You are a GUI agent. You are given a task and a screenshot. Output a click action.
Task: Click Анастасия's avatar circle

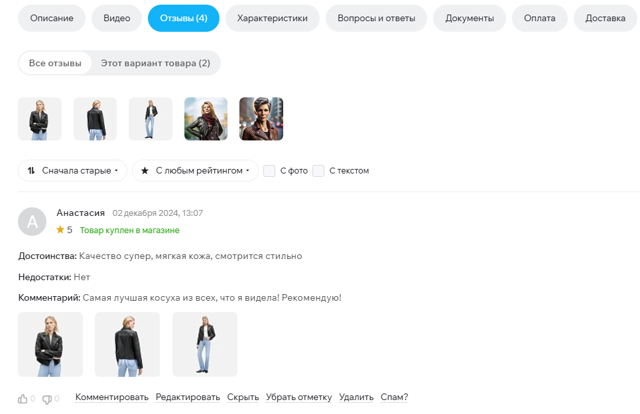(x=32, y=222)
